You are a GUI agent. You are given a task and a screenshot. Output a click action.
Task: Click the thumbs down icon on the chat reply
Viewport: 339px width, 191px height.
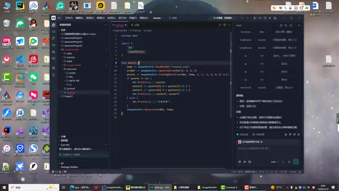(x=290, y=134)
